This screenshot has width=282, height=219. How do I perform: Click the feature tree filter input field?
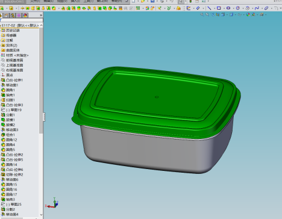pyautogui.click(x=22, y=20)
